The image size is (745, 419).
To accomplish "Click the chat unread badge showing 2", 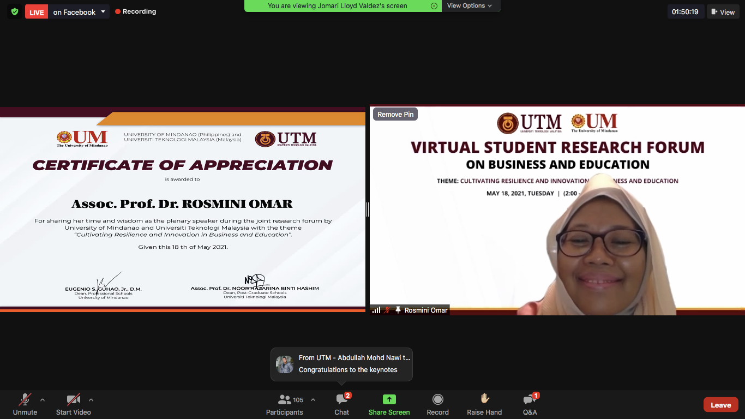I will [348, 396].
